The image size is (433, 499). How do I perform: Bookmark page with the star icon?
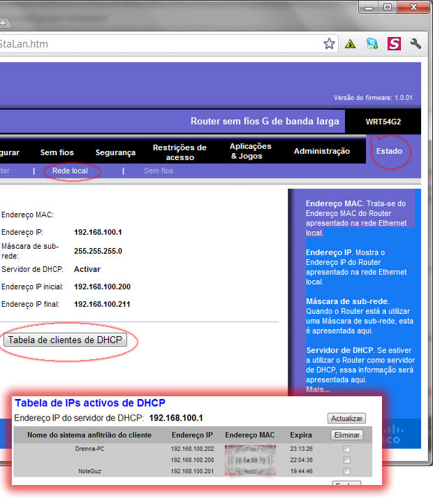(x=329, y=44)
